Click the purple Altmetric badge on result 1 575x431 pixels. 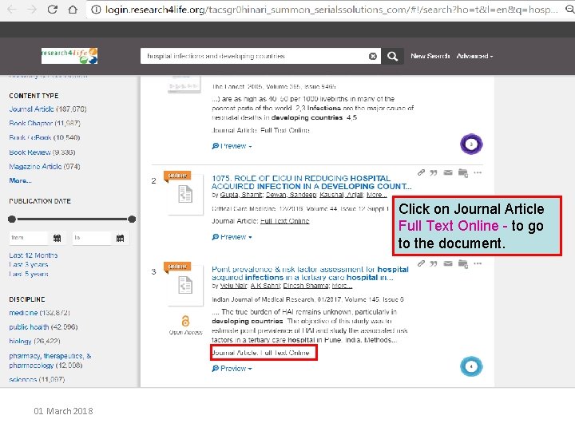tap(471, 144)
